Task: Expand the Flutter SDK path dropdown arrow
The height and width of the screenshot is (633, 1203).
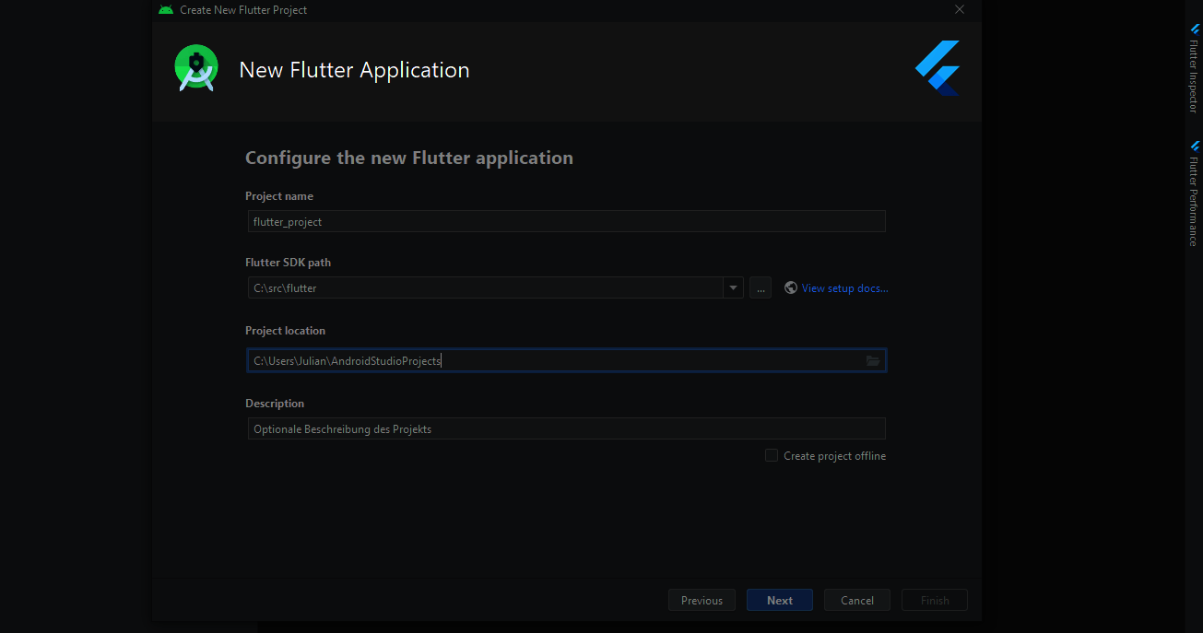Action: pyautogui.click(x=733, y=288)
